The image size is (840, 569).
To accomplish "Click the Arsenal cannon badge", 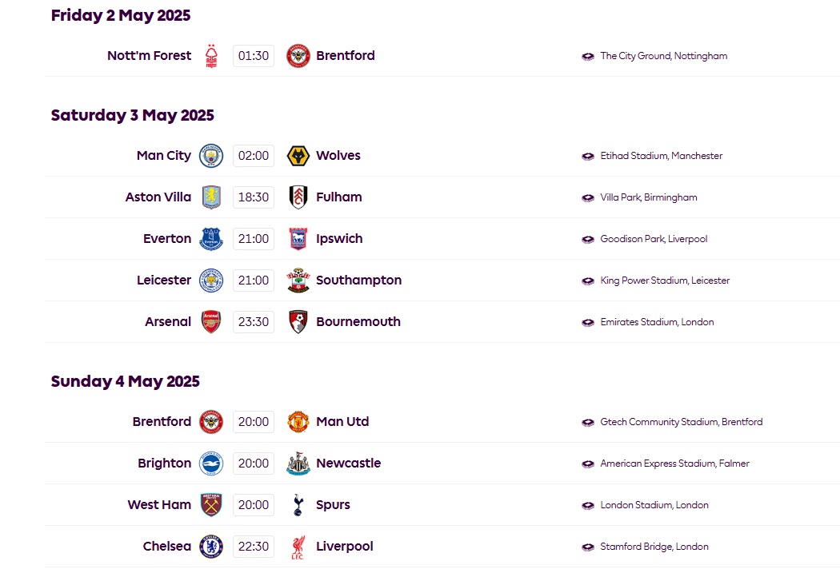I will (211, 322).
